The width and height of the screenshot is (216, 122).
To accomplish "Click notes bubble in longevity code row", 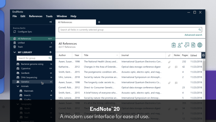I will (176, 83).
